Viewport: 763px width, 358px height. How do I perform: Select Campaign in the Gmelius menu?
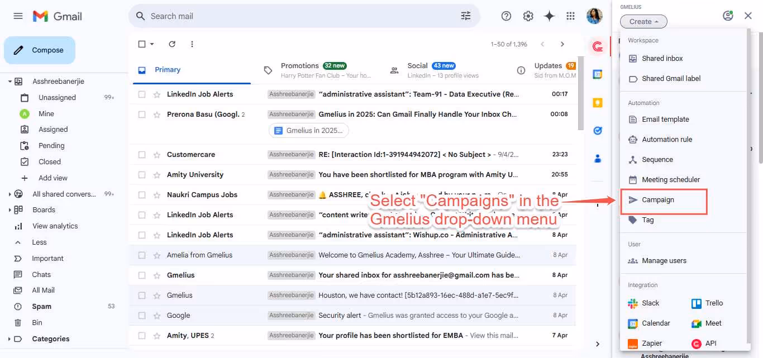(x=659, y=199)
